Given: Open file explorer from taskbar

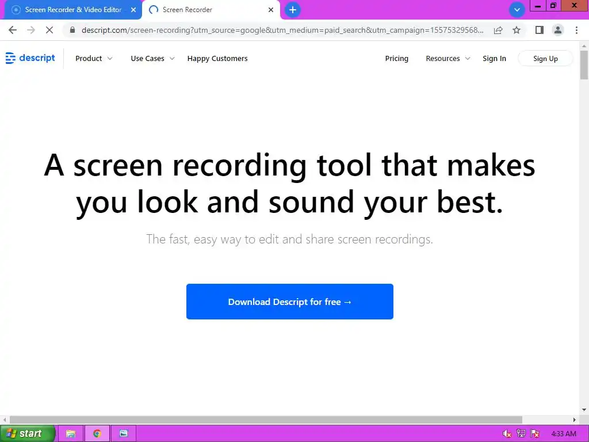Looking at the screenshot, I should coord(71,433).
